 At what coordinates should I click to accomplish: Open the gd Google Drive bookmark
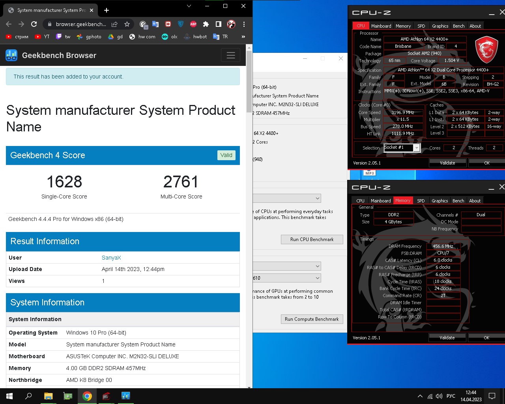click(x=116, y=37)
